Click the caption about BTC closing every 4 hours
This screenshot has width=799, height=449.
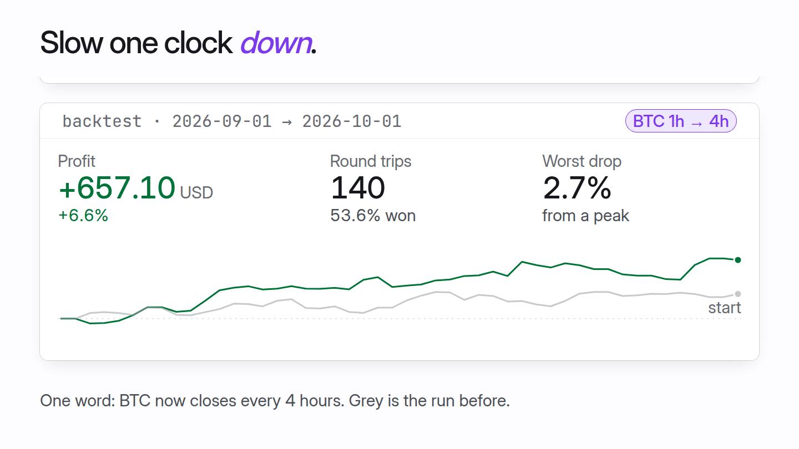[x=275, y=400]
